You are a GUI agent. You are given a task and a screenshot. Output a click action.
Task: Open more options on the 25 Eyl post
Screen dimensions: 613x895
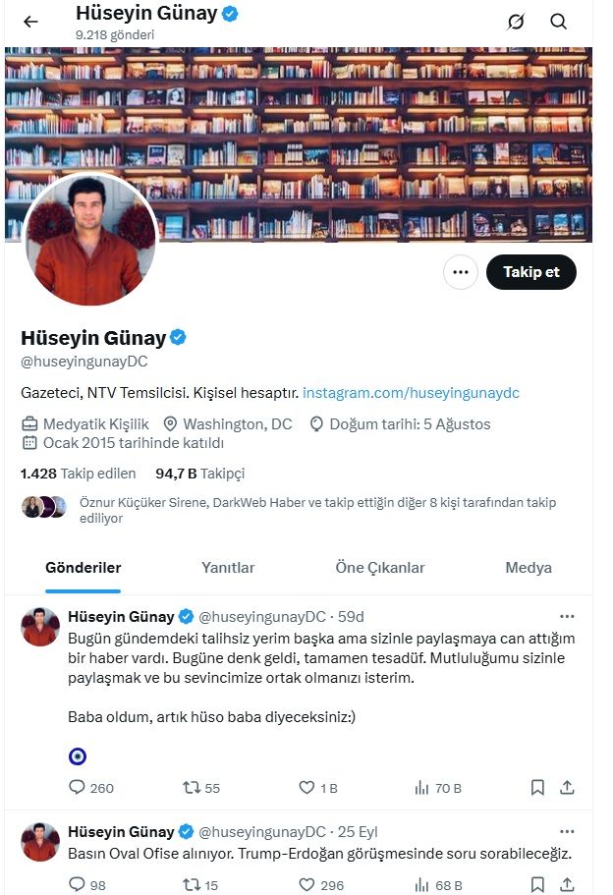pyautogui.click(x=567, y=832)
